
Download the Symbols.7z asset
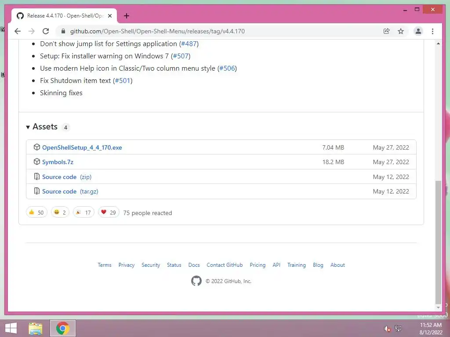(58, 162)
